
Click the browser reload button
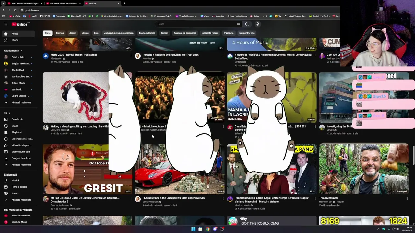point(15,10)
